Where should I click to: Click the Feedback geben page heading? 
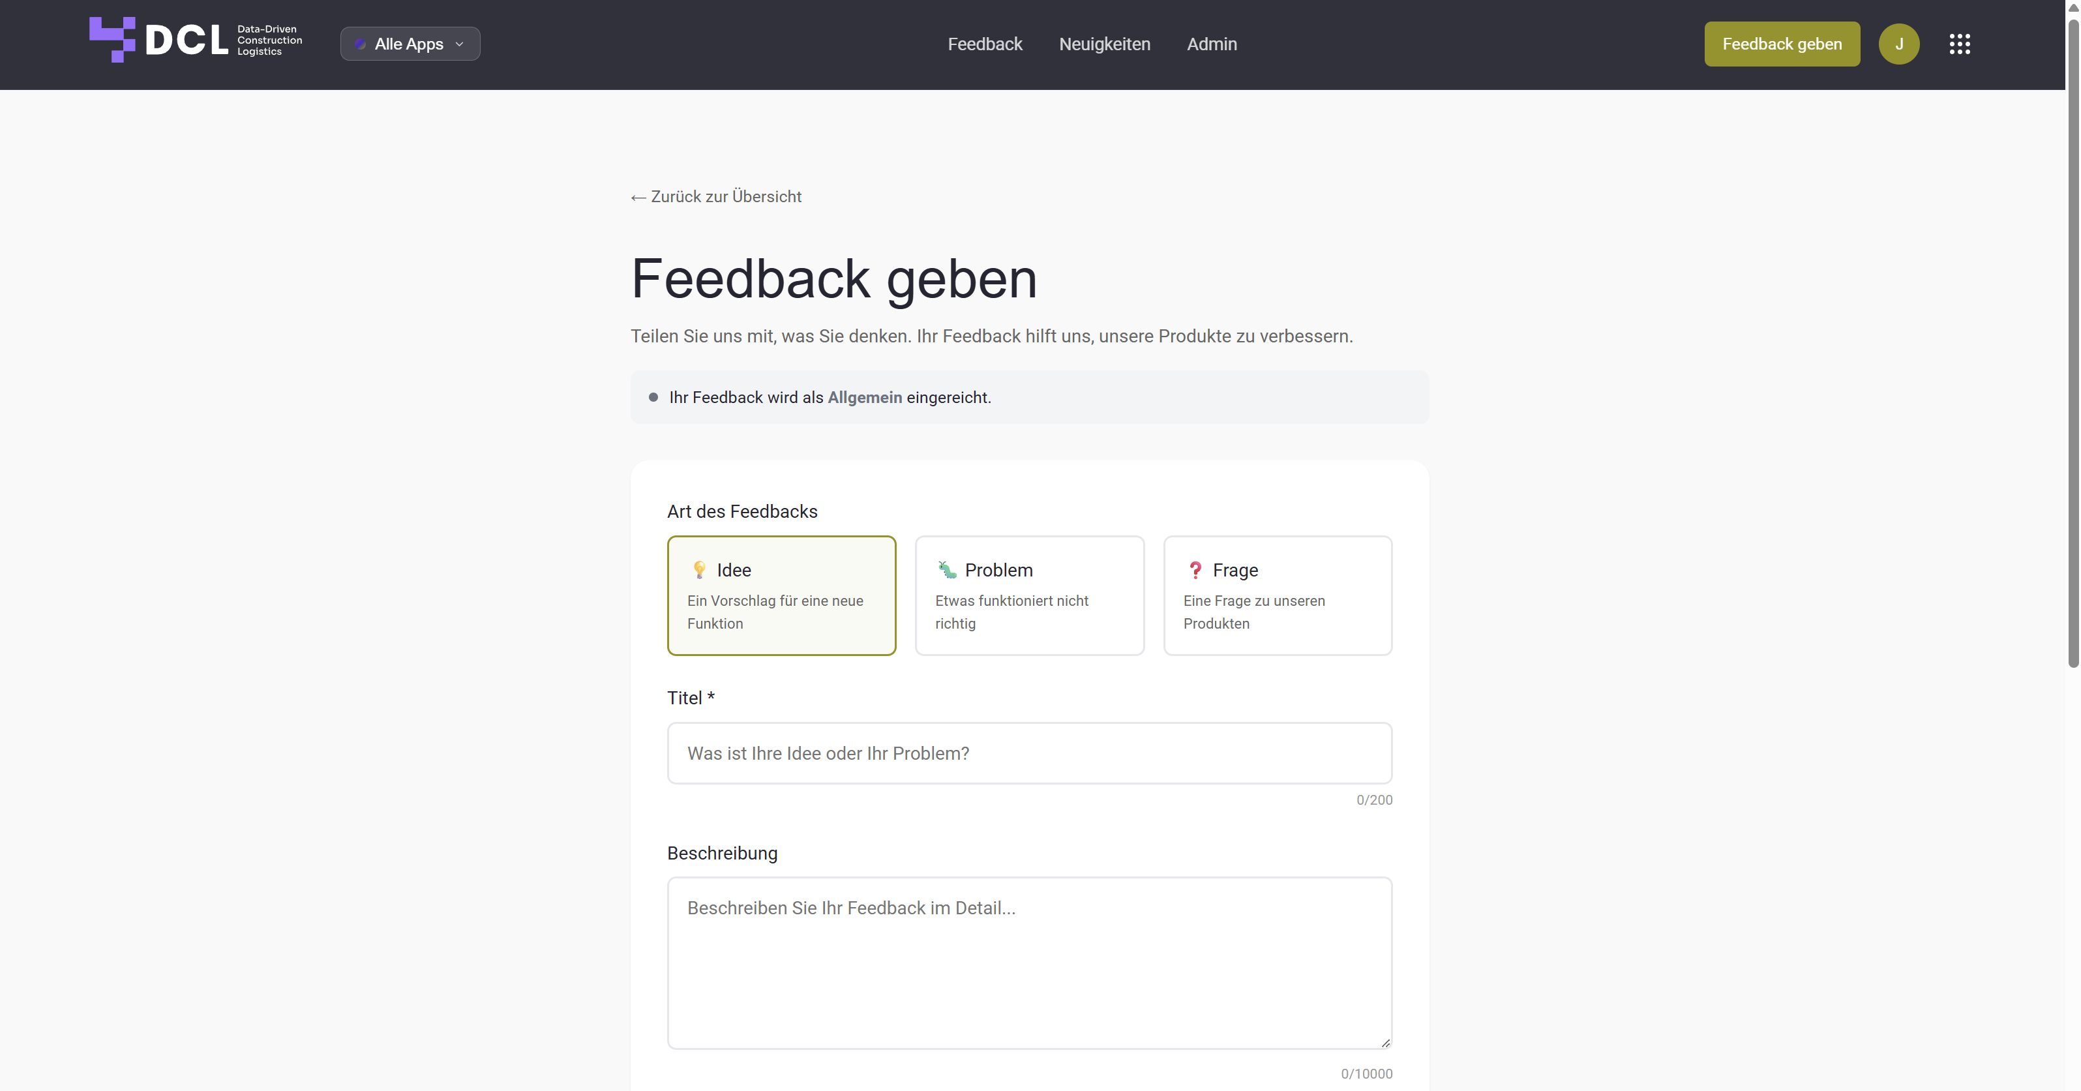click(x=833, y=279)
